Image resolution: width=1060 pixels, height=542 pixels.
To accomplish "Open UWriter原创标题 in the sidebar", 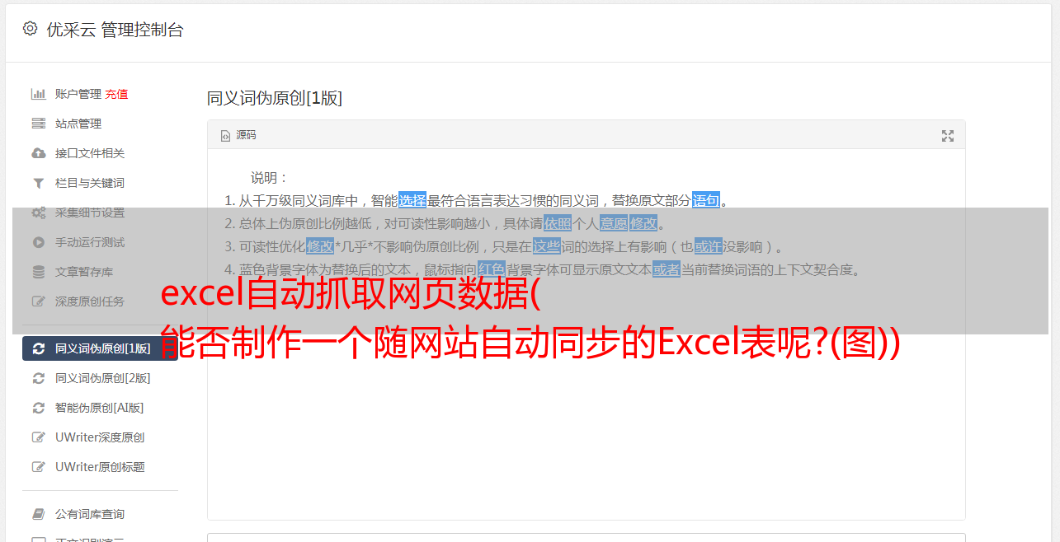I will [x=100, y=467].
